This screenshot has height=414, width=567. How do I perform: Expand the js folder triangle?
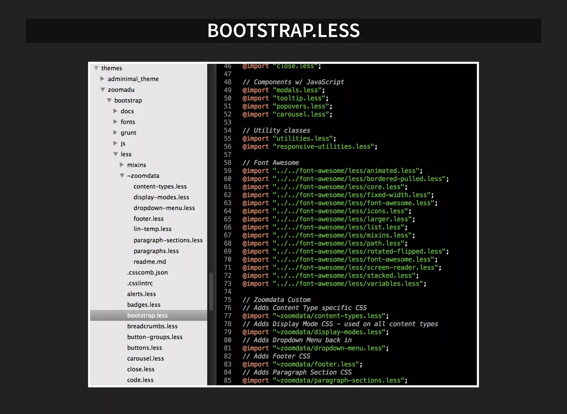coord(115,143)
